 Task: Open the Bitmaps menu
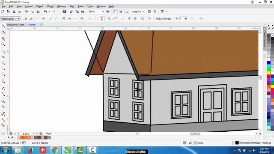click(x=62, y=6)
